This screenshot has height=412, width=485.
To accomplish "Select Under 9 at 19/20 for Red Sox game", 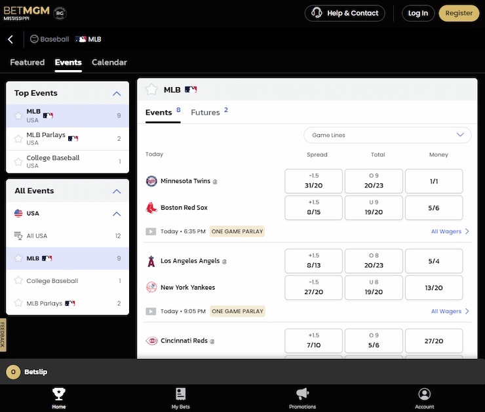I will point(374,208).
